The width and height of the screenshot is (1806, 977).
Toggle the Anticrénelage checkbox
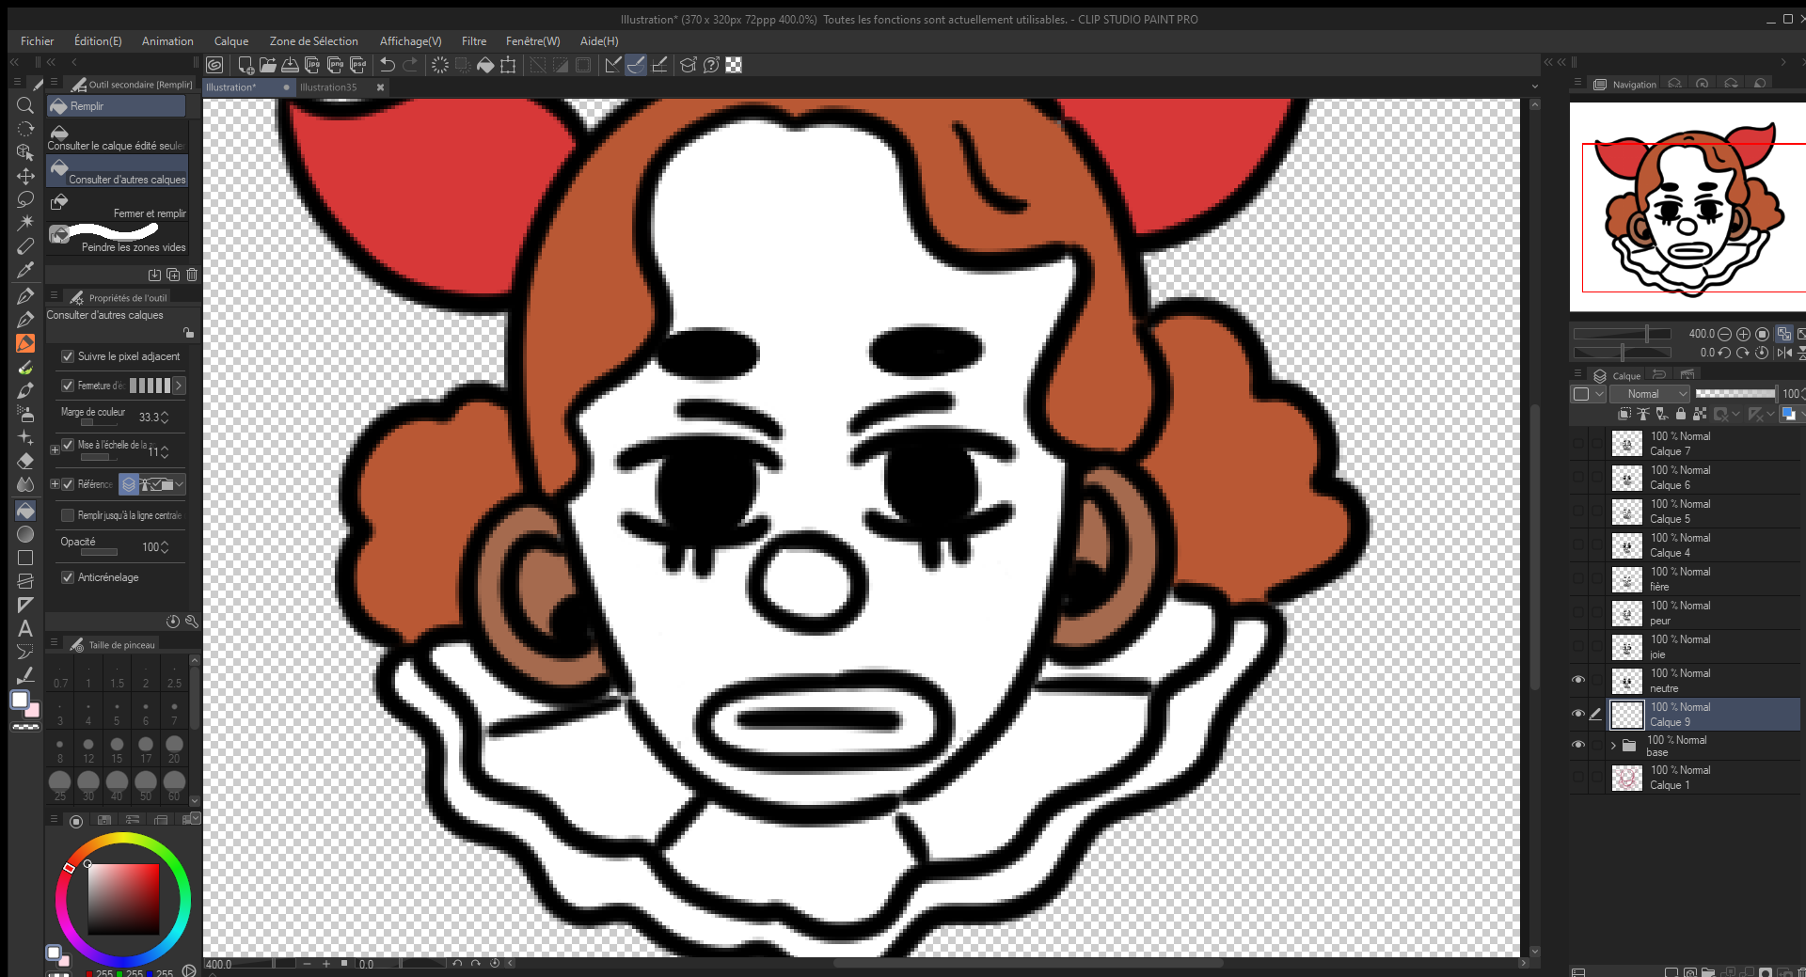(68, 577)
